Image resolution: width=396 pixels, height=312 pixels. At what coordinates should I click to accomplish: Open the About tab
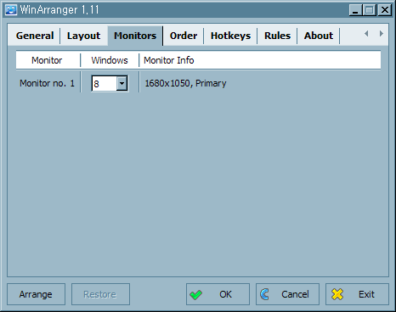(x=319, y=36)
